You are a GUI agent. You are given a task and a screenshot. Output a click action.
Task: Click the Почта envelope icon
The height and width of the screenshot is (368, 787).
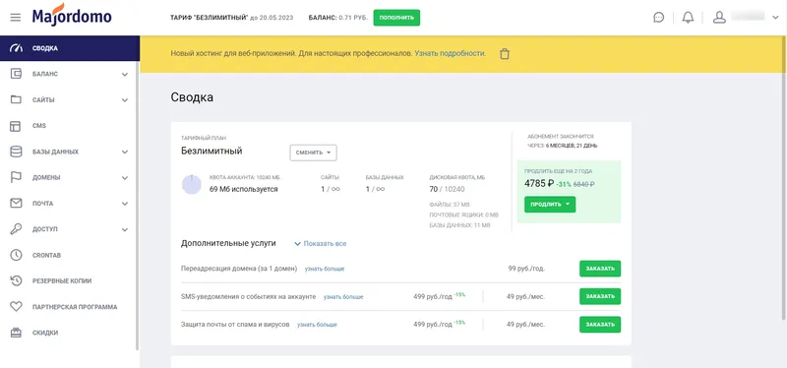[16, 204]
